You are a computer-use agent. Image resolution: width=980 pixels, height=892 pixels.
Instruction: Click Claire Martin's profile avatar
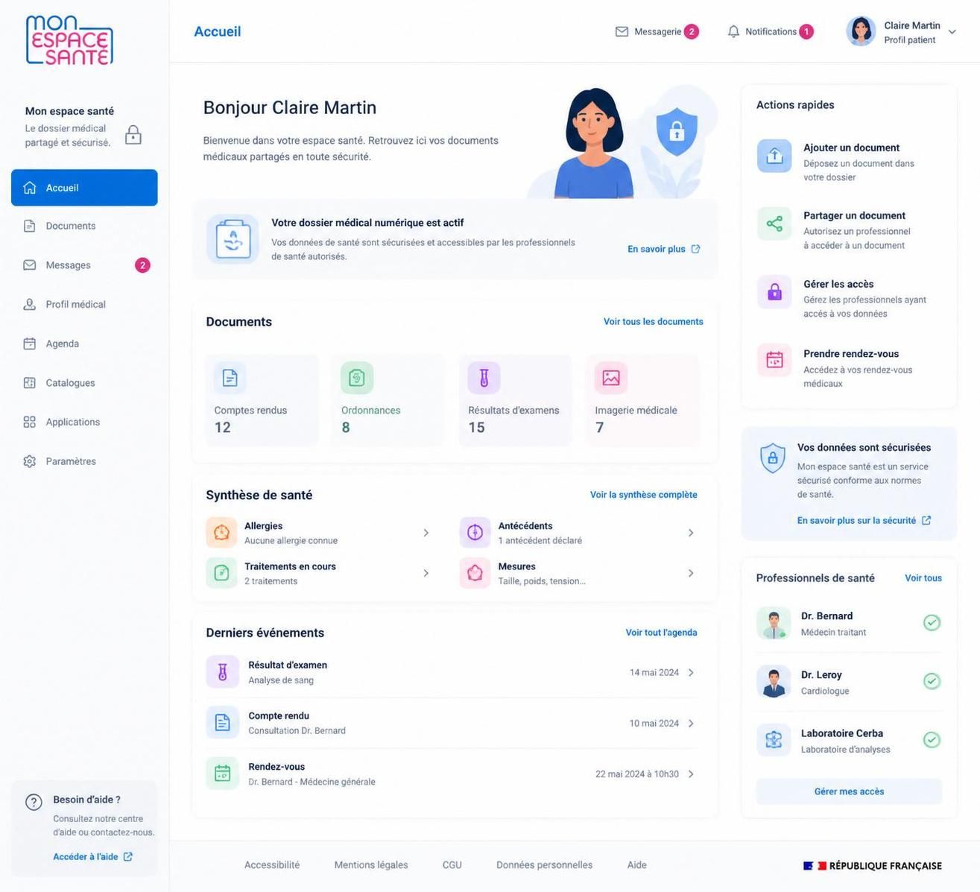pyautogui.click(x=862, y=31)
